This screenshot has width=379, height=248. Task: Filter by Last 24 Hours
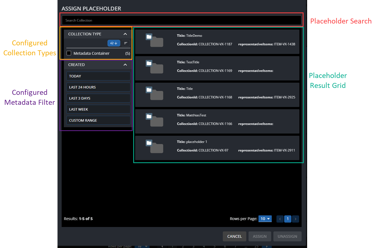98,87
